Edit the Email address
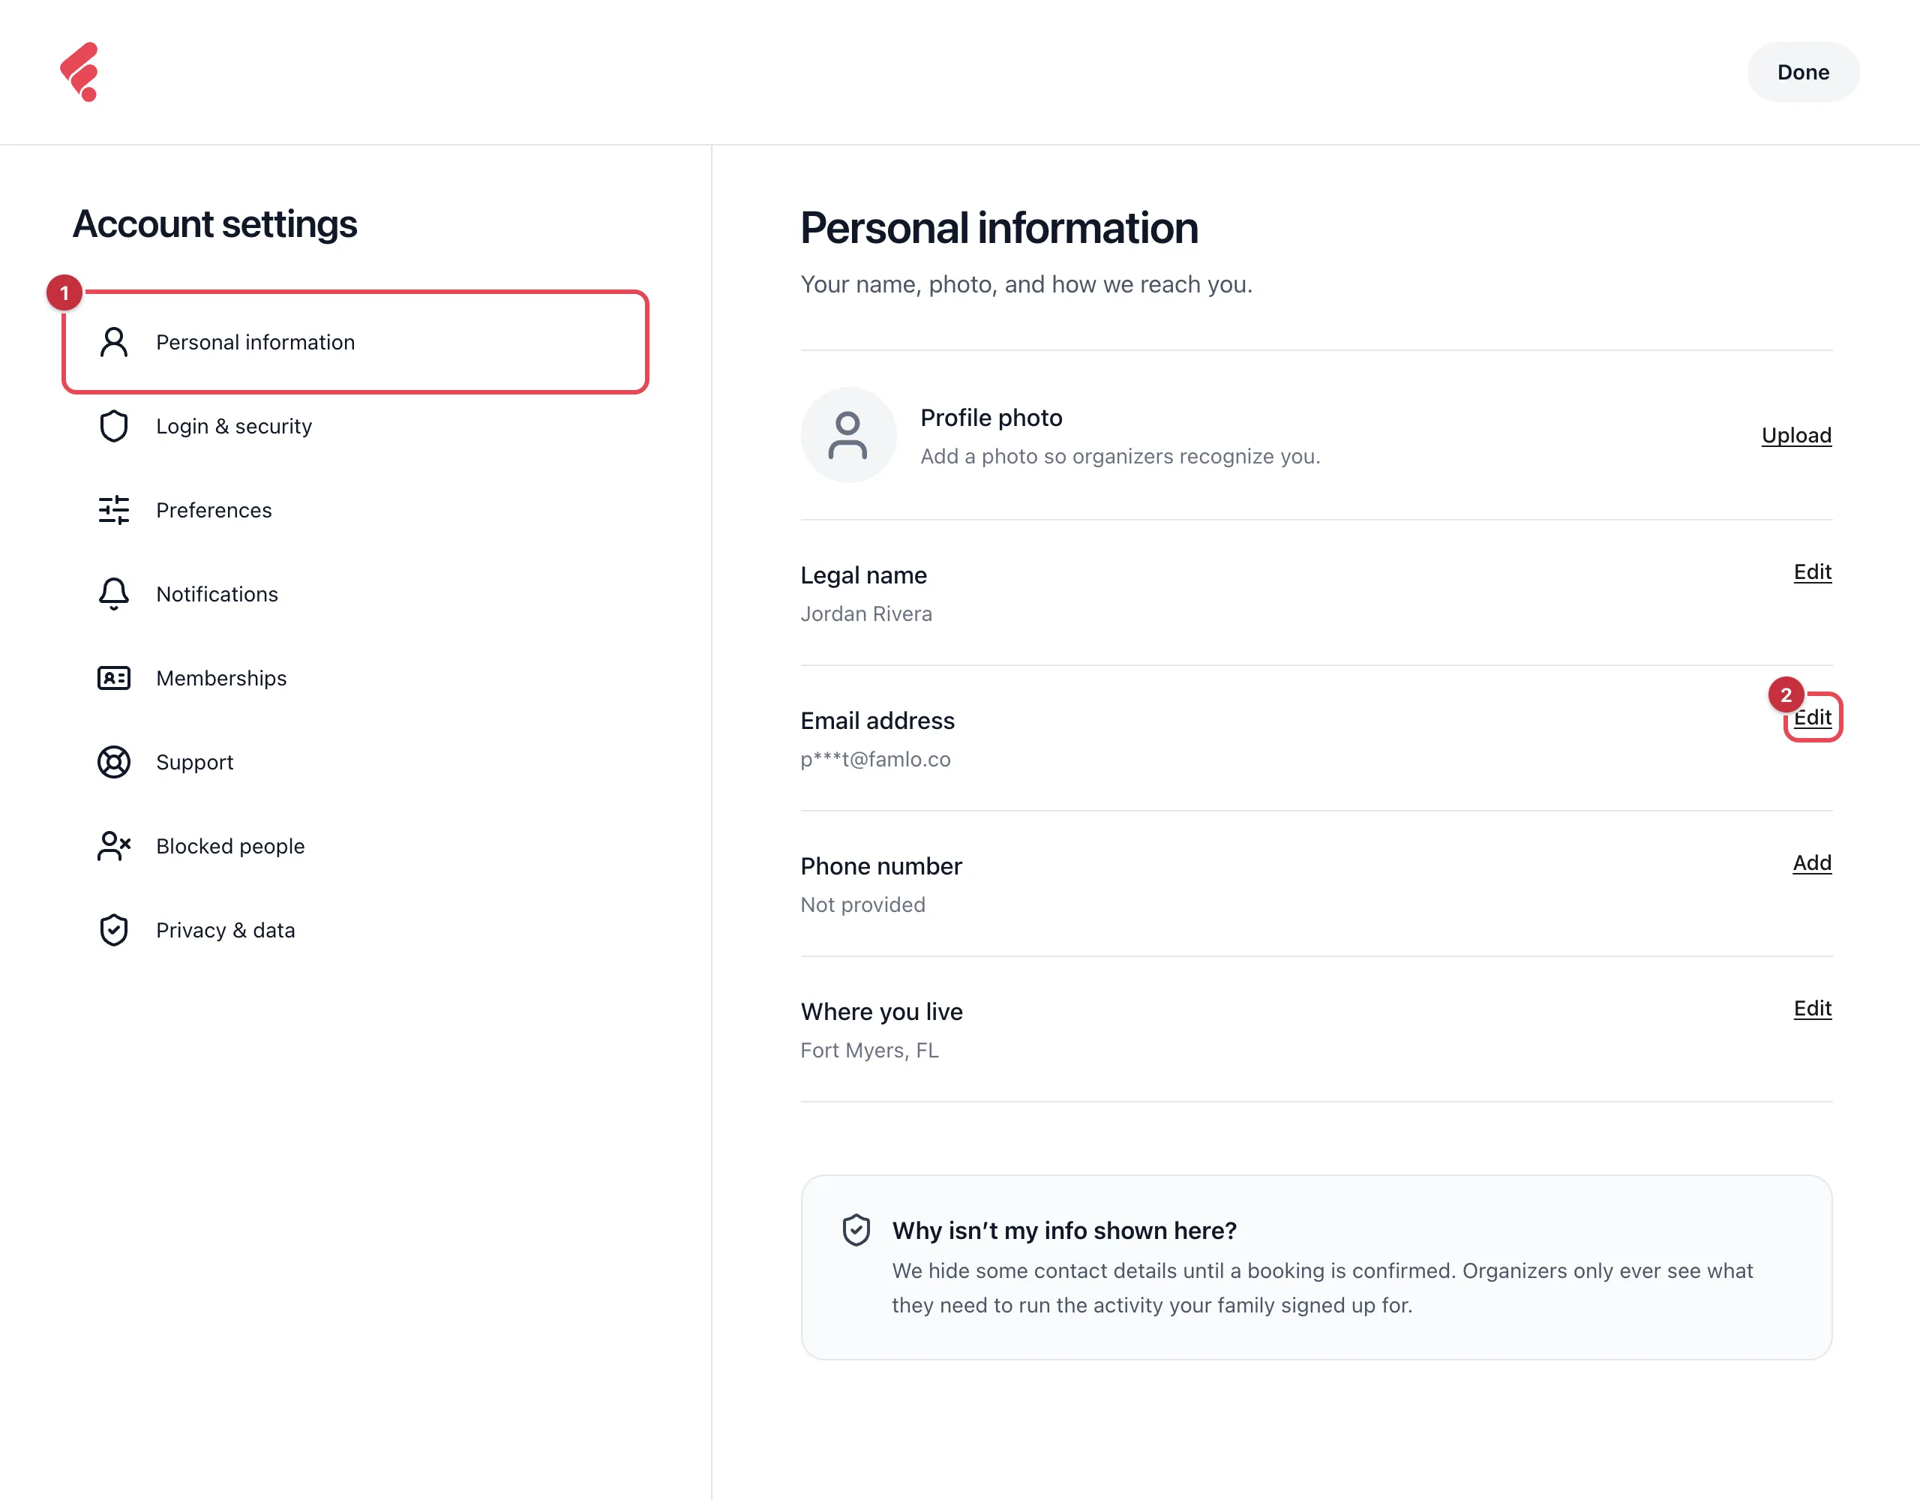 click(1812, 718)
